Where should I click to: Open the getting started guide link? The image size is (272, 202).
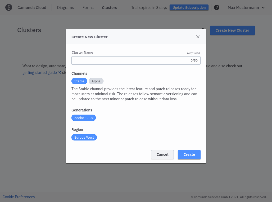click(39, 72)
